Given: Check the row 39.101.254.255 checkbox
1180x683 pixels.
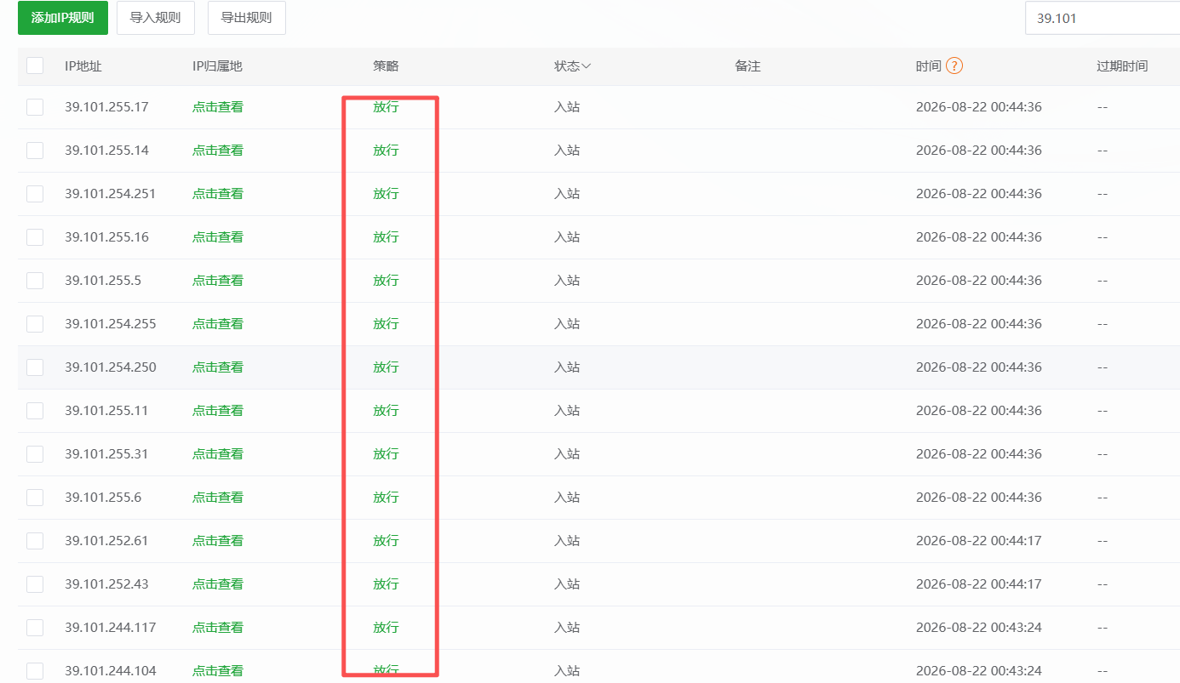Looking at the screenshot, I should tap(35, 324).
